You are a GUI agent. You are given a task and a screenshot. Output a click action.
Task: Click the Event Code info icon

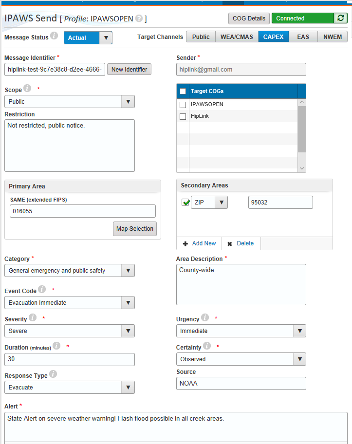[x=42, y=290]
